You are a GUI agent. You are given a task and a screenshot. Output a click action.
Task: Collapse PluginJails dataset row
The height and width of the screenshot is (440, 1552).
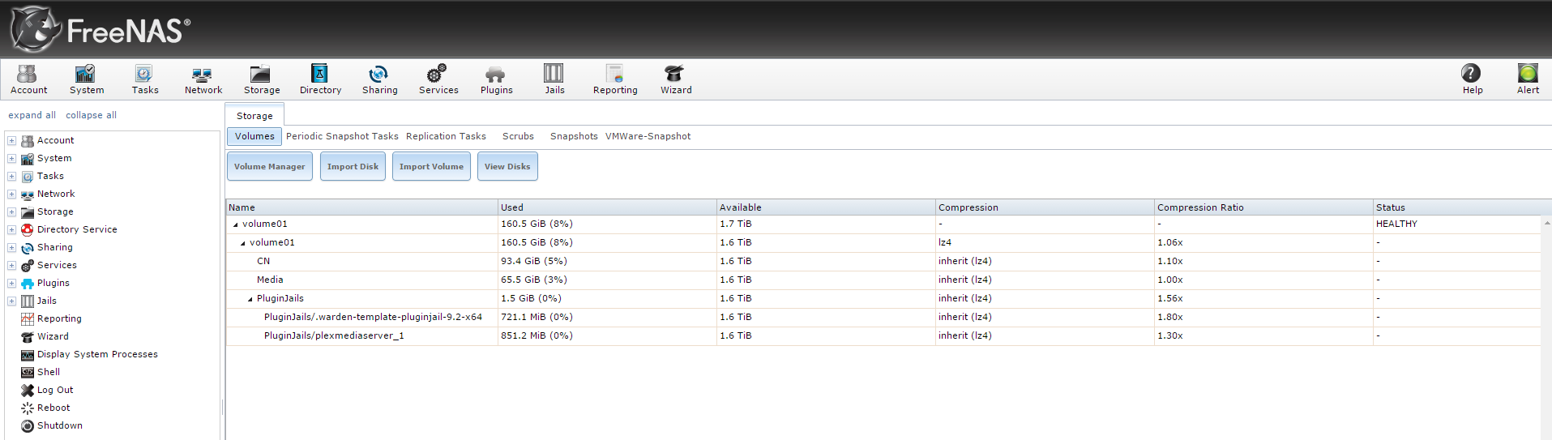click(250, 299)
